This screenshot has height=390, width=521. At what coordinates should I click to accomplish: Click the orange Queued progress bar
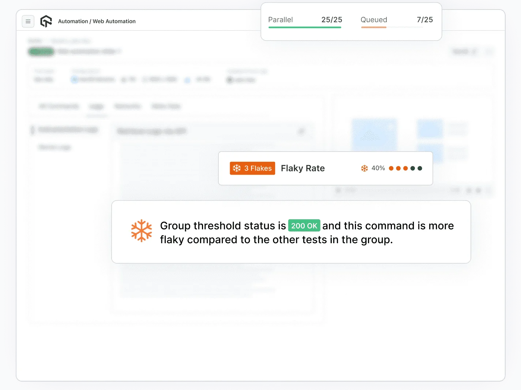374,27
